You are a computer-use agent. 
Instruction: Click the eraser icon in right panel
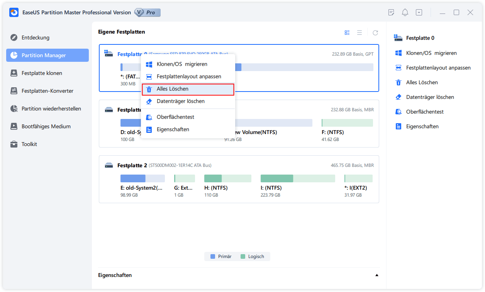pos(398,97)
